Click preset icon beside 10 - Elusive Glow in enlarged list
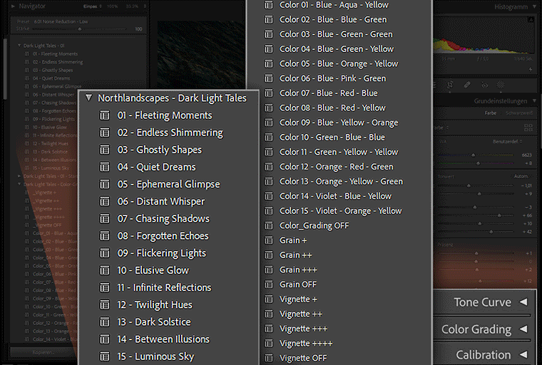The height and width of the screenshot is (365, 542). [105, 270]
